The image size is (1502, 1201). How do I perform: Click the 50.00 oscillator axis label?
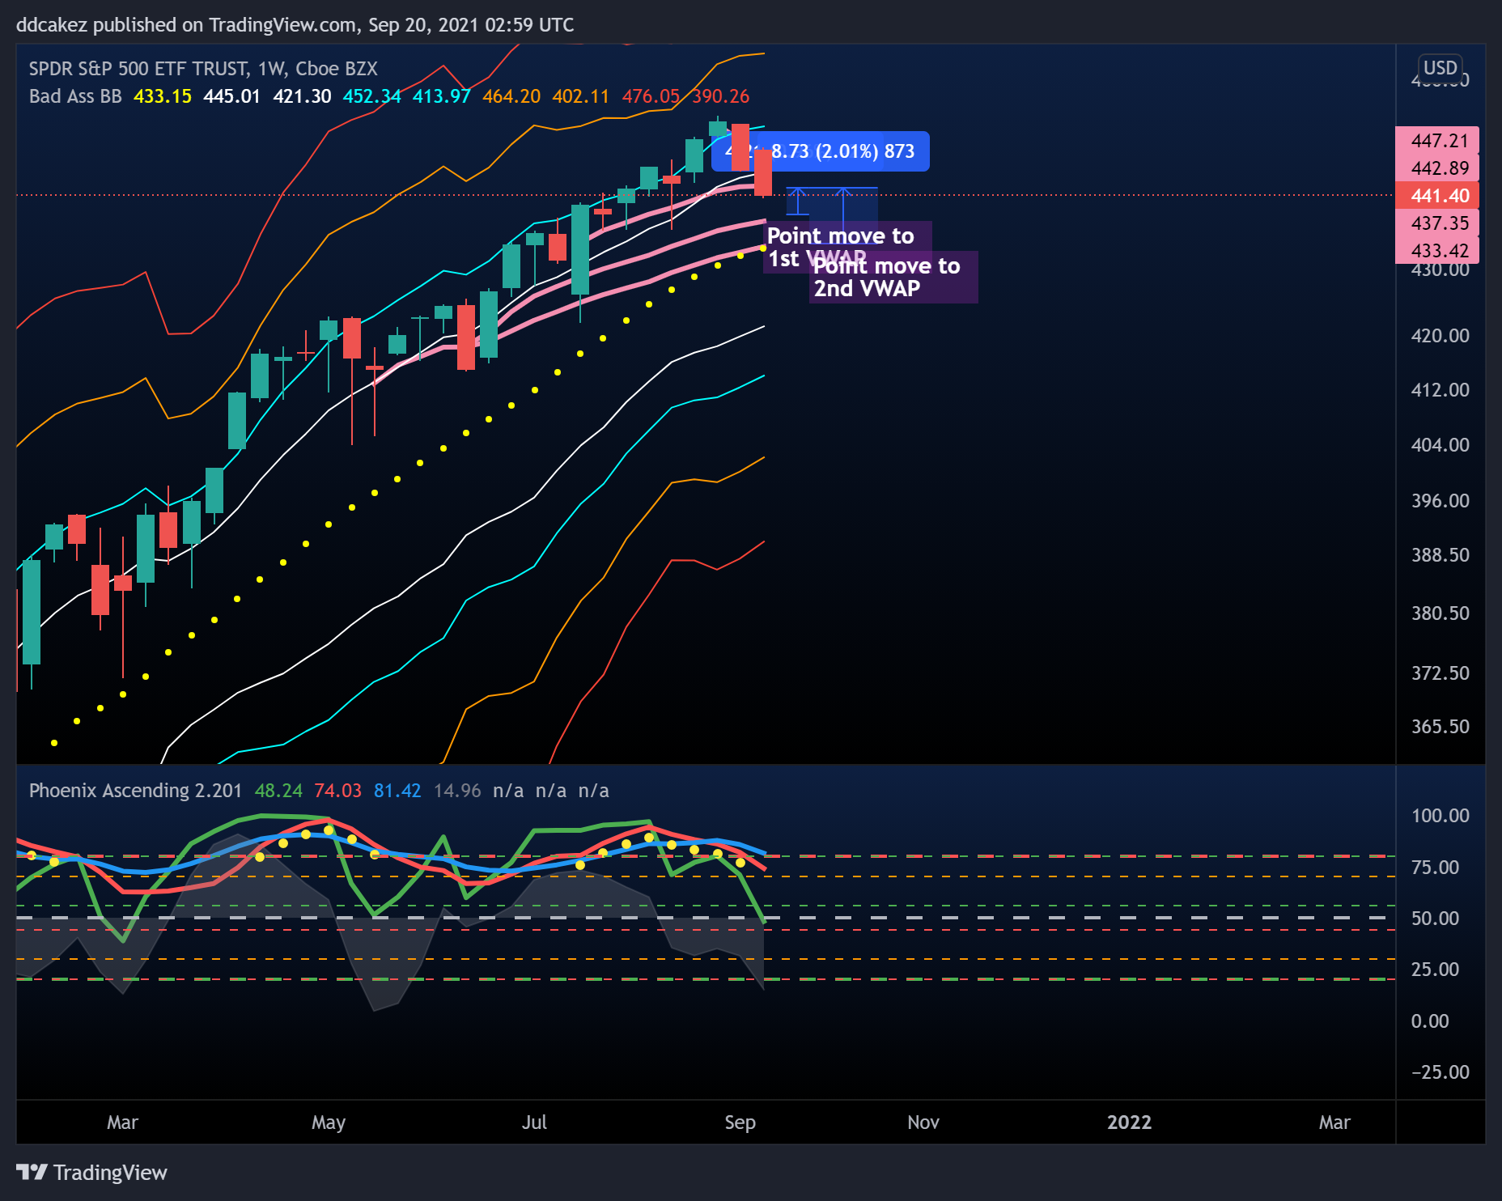(x=1435, y=919)
